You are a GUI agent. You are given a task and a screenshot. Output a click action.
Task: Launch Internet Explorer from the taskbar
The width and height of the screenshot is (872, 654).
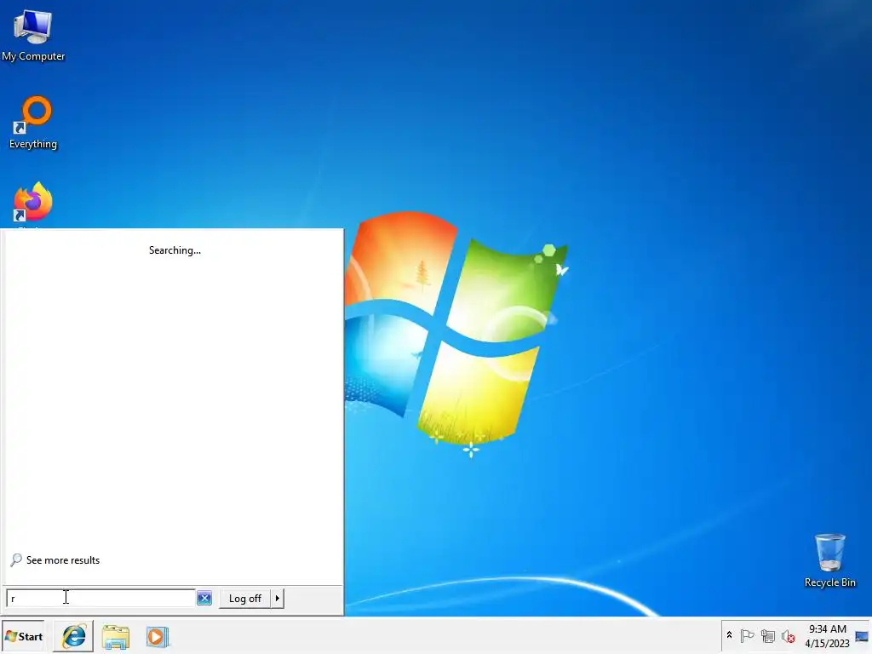(73, 636)
